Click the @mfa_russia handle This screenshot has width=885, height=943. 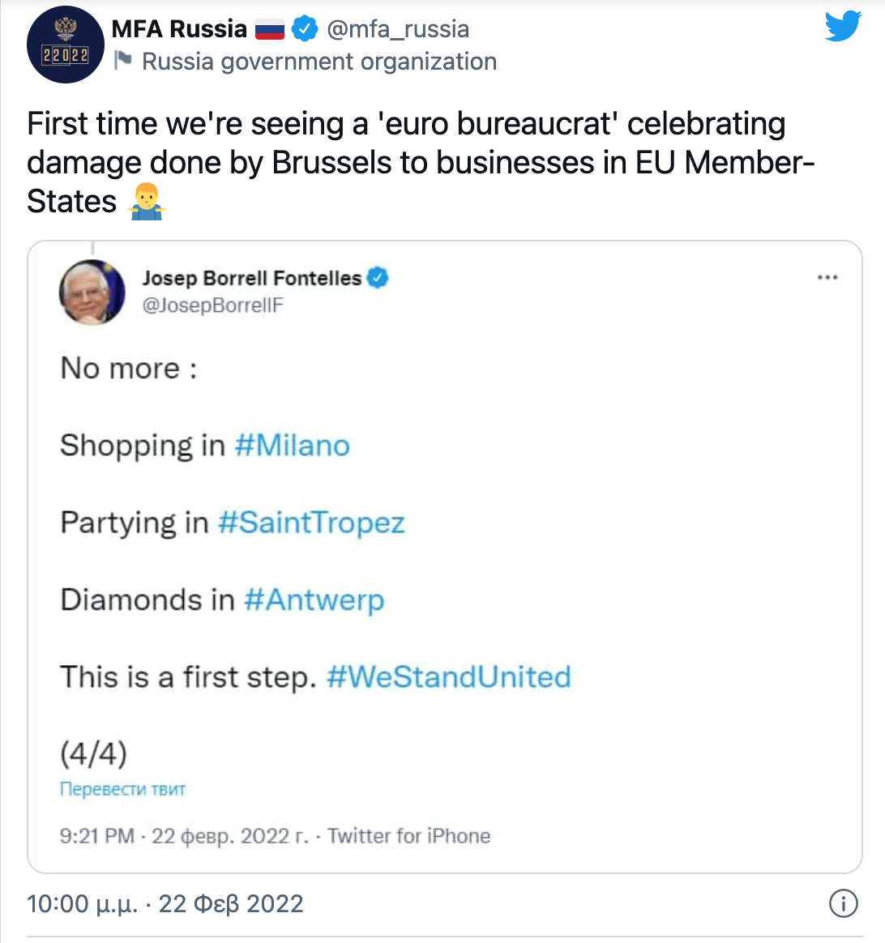pyautogui.click(x=398, y=29)
